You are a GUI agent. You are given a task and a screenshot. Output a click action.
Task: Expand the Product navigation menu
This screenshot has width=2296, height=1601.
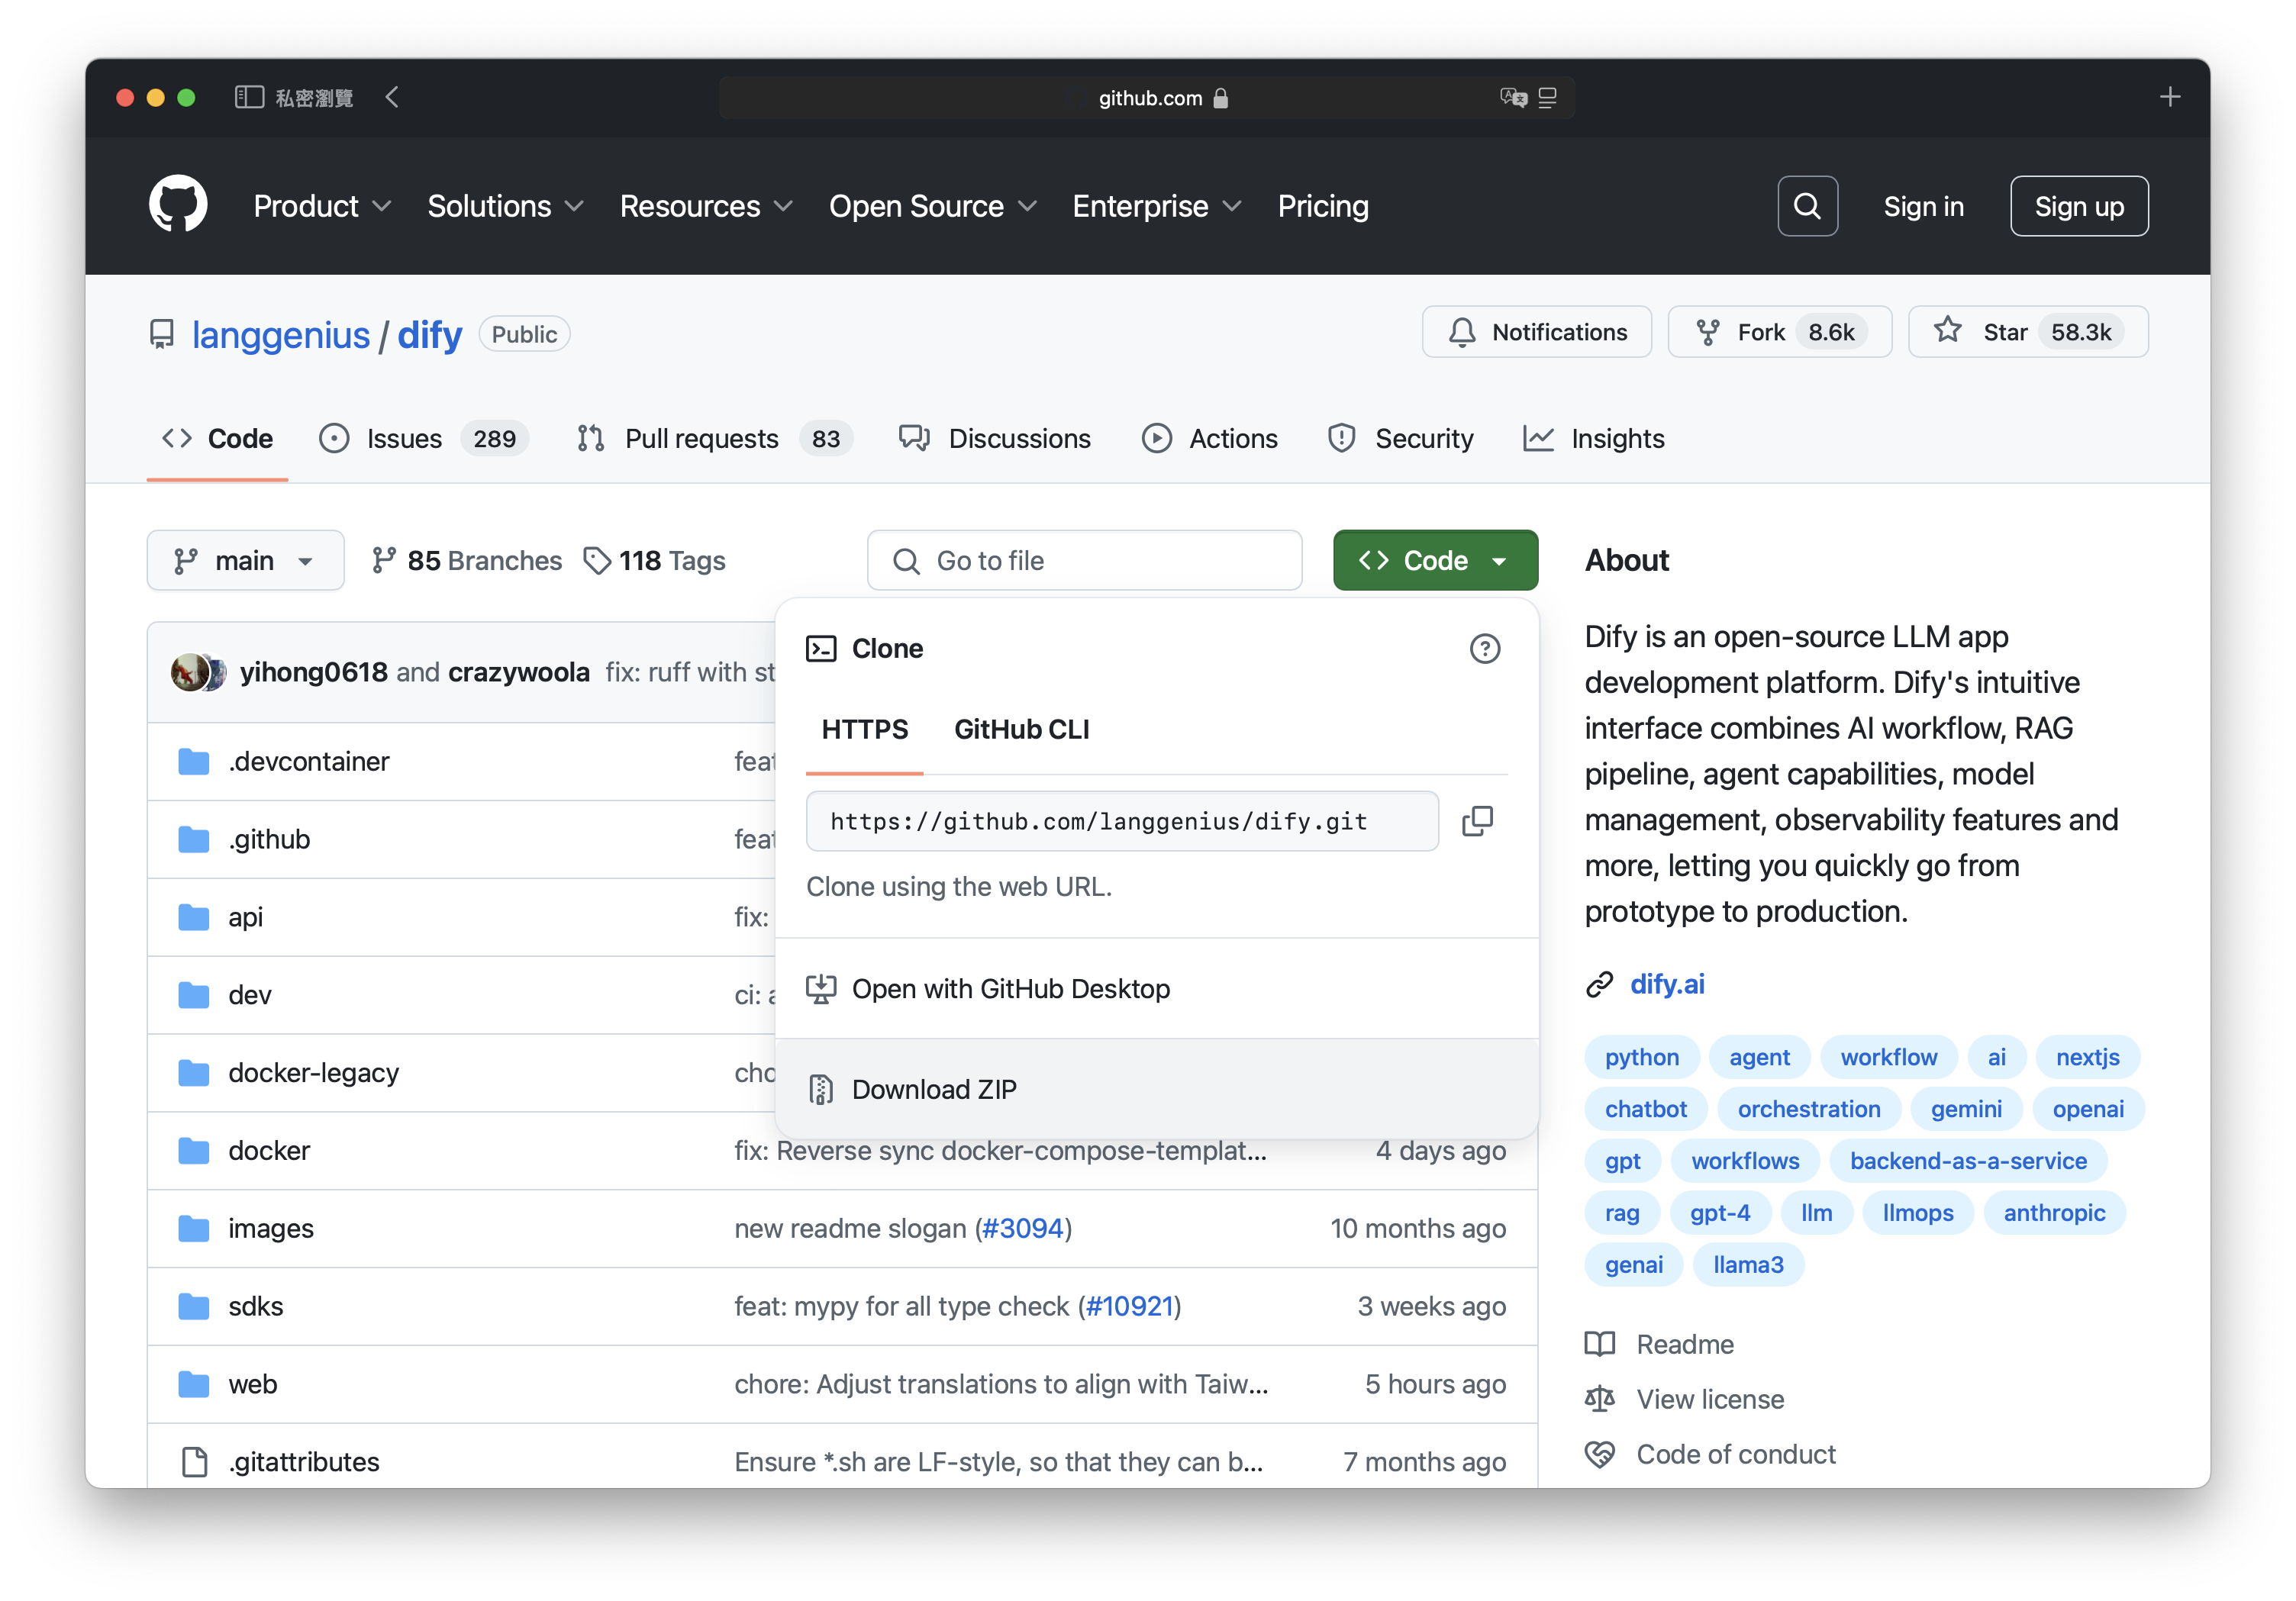pyautogui.click(x=322, y=206)
